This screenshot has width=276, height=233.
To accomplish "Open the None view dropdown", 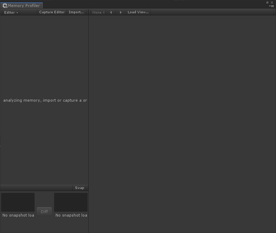I will point(98,12).
